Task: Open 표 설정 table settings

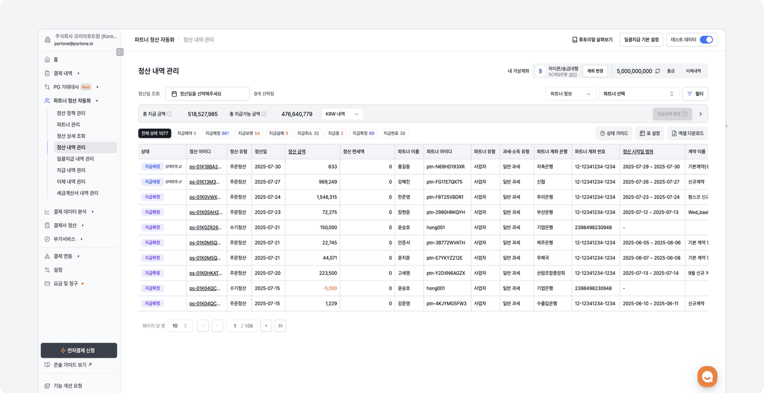Action: (649, 134)
